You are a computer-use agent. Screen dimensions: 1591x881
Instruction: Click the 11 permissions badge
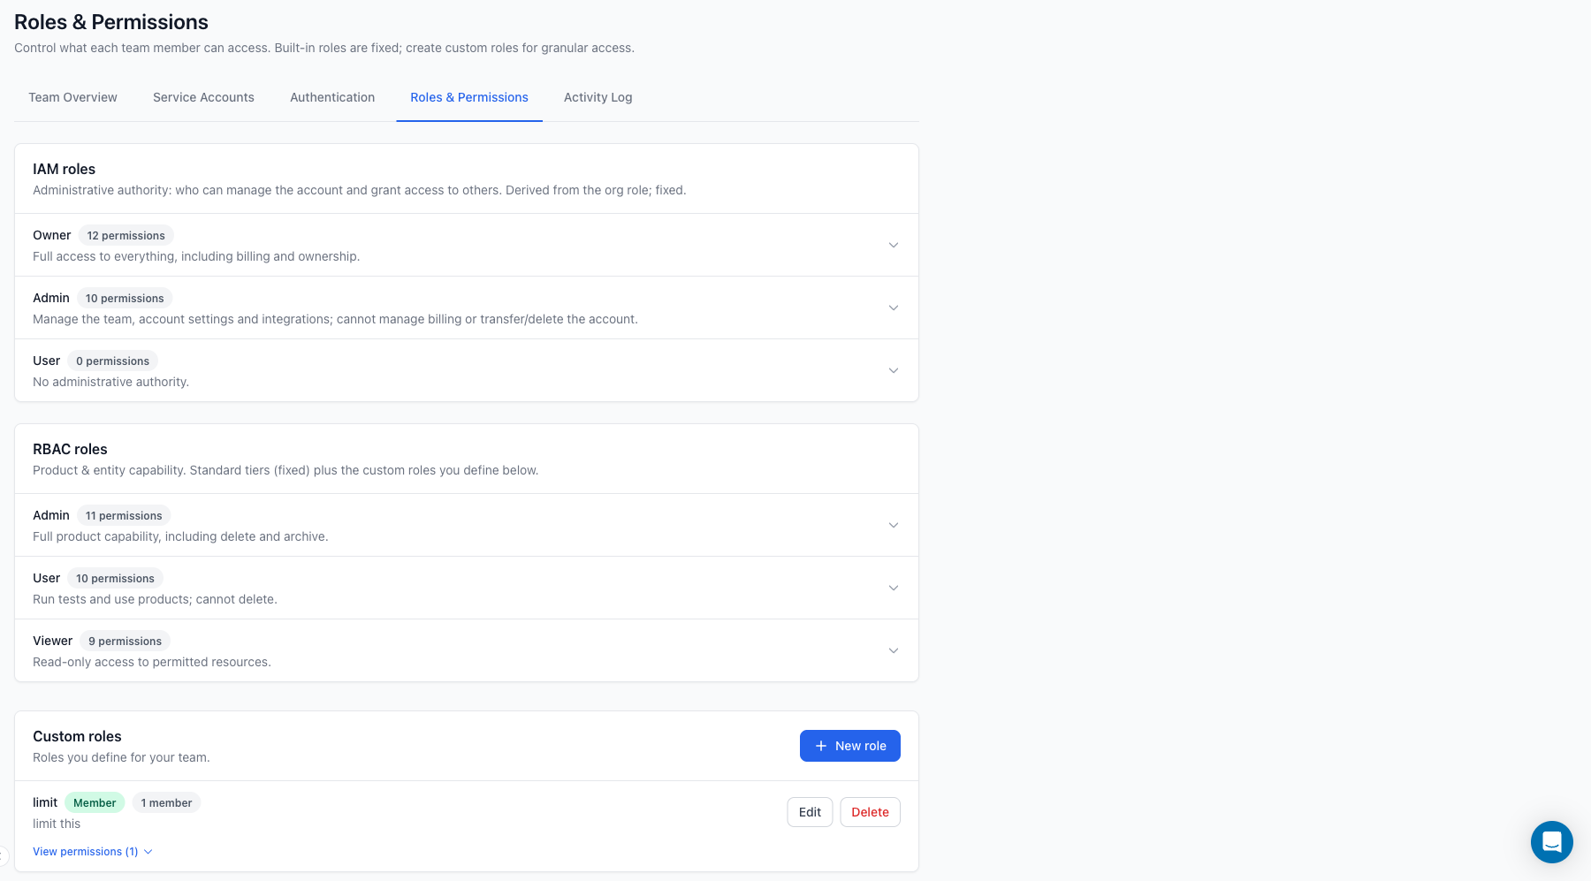[x=124, y=515]
